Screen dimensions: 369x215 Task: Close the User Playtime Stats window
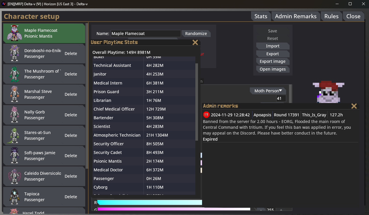coord(195,43)
